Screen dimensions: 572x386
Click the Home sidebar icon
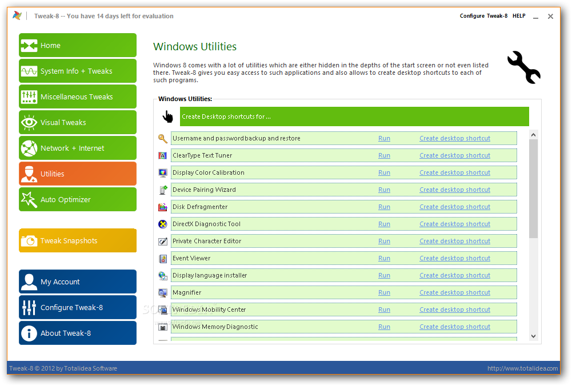(29, 46)
